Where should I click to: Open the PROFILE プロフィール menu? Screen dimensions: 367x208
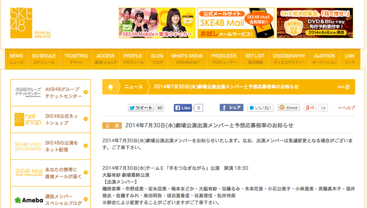(133, 59)
